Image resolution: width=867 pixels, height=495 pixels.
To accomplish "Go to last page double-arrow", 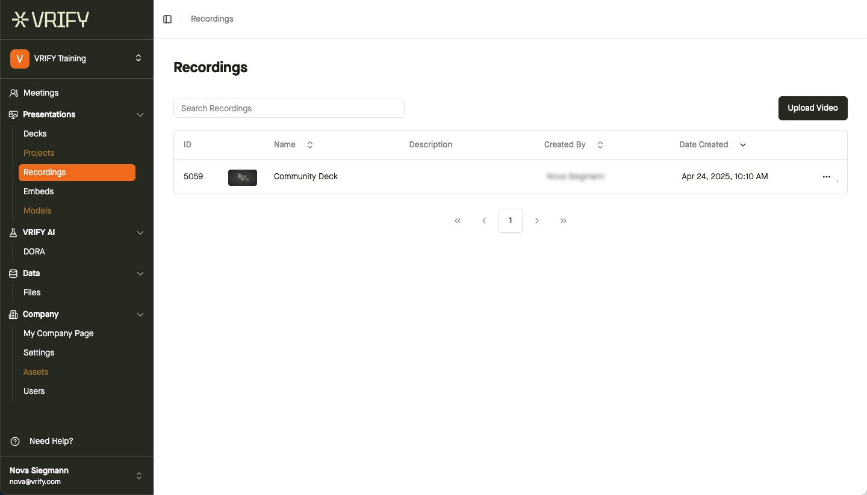I will [x=564, y=221].
